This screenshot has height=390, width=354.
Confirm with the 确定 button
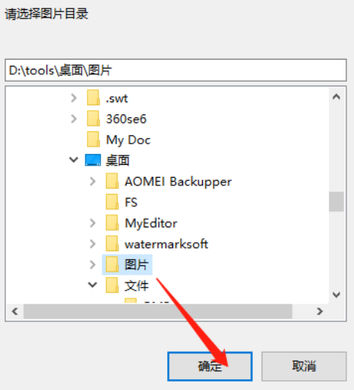(210, 366)
